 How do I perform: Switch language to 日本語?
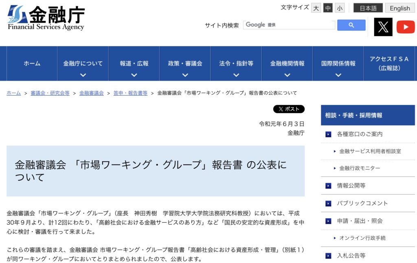click(368, 8)
